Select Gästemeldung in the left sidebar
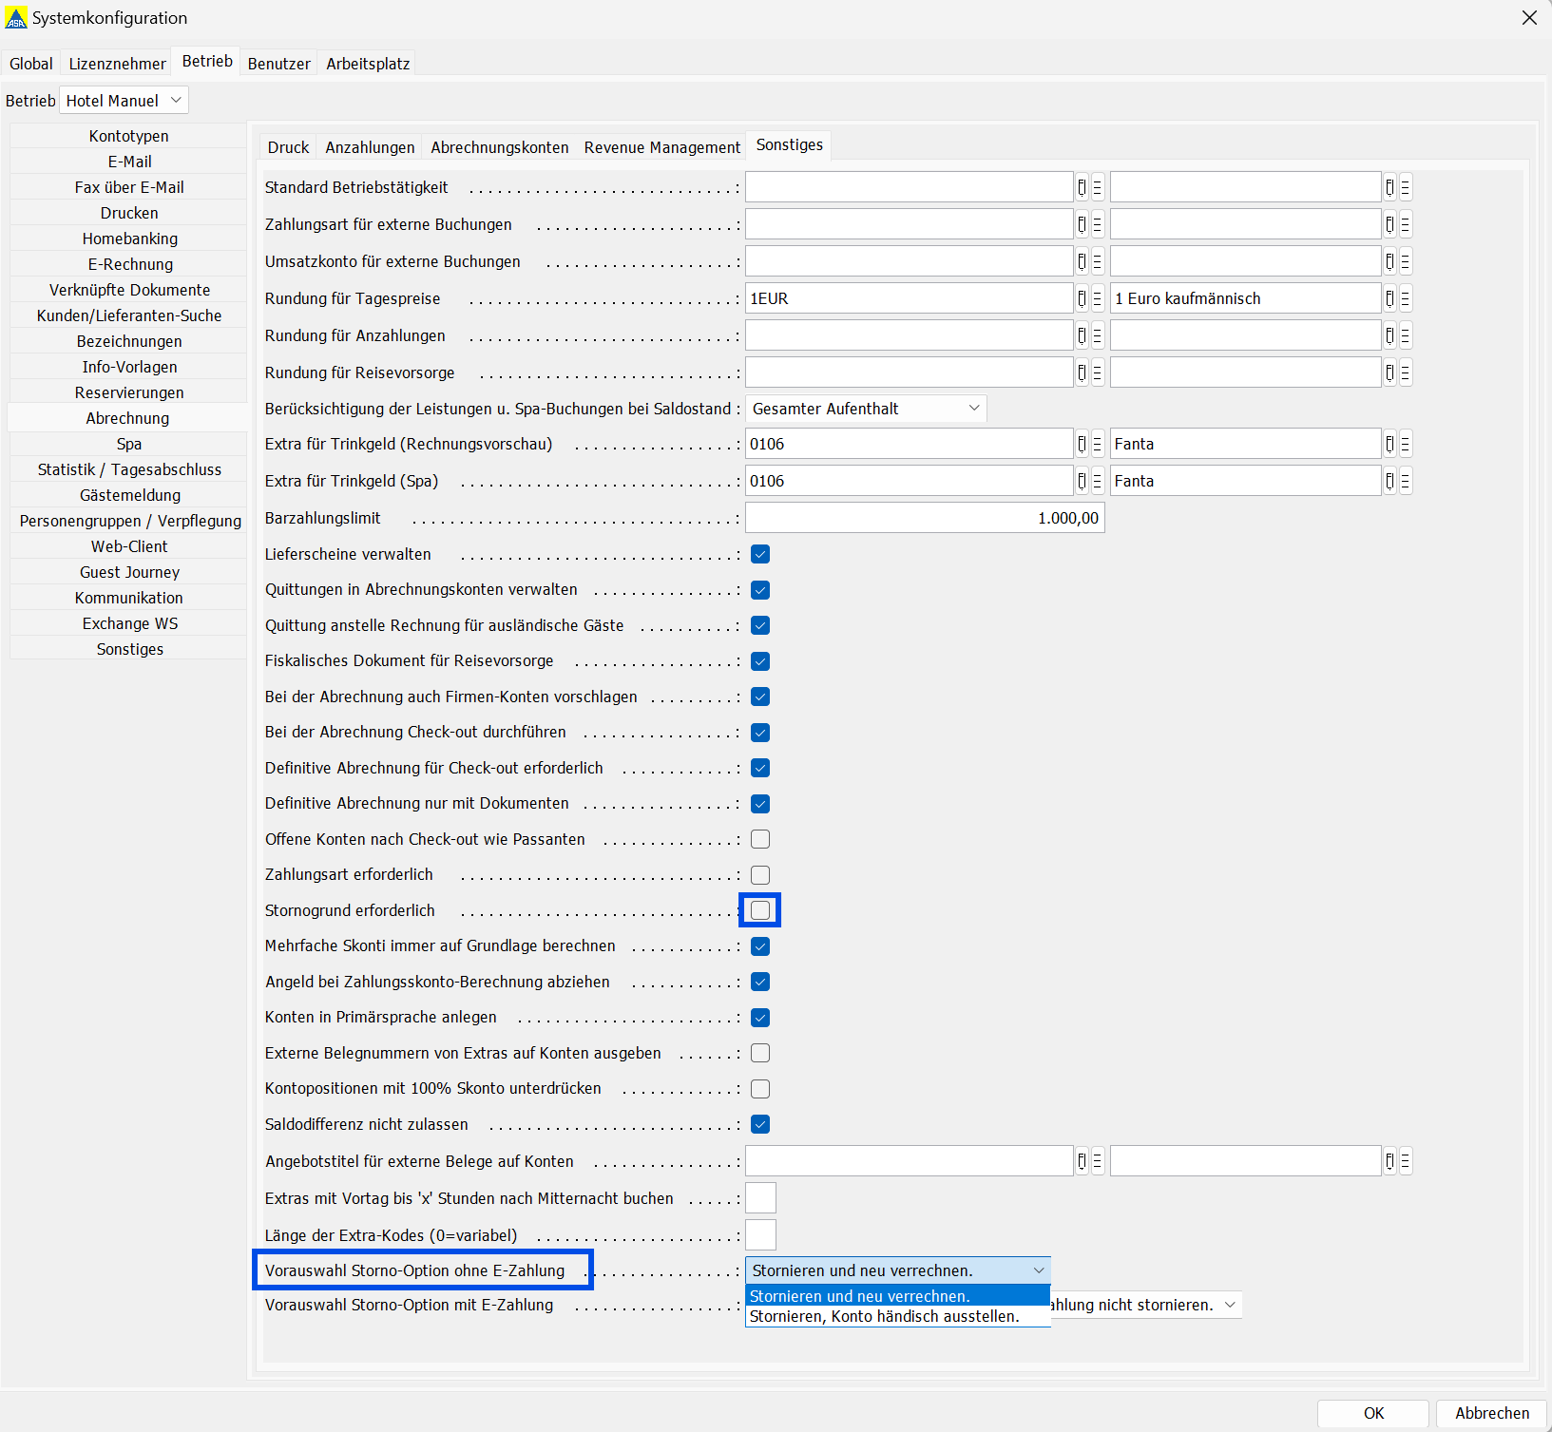Image resolution: width=1552 pixels, height=1432 pixels. click(x=129, y=495)
